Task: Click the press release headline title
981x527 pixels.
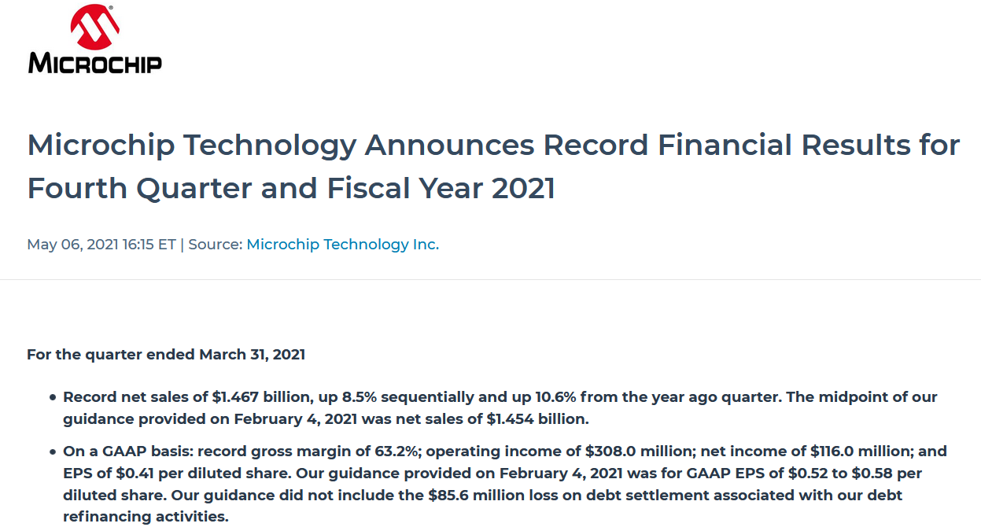Action: tap(494, 167)
